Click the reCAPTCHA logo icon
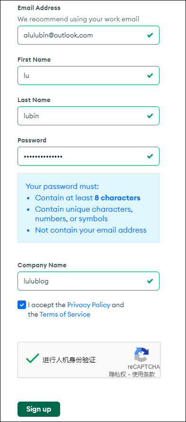 (142, 355)
